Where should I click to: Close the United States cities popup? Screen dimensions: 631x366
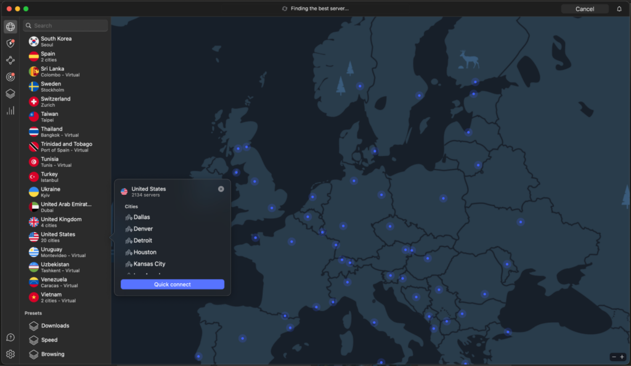[x=221, y=189]
